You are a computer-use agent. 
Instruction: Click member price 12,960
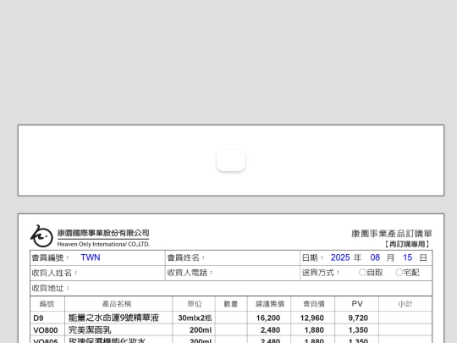pyautogui.click(x=312, y=318)
